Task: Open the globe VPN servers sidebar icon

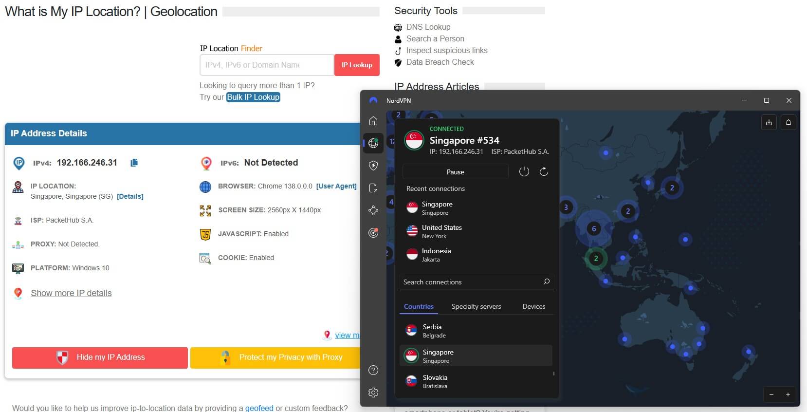Action: coord(373,143)
